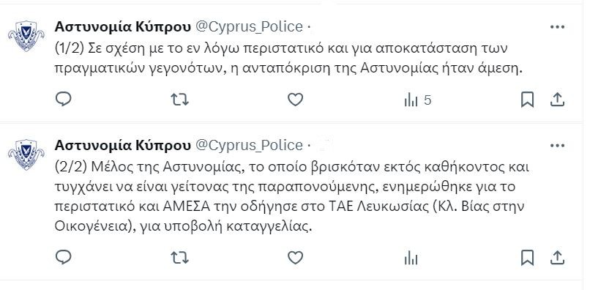598x290 pixels.
Task: Reply to the second (2/2) tweet
Action: coord(63,258)
